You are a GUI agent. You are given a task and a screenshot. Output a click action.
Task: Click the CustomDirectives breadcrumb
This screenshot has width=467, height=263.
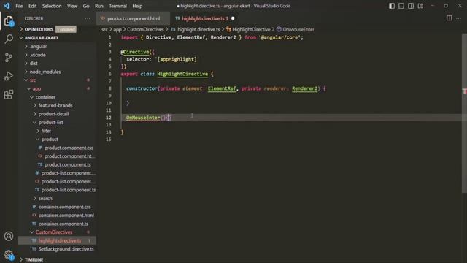(145, 29)
